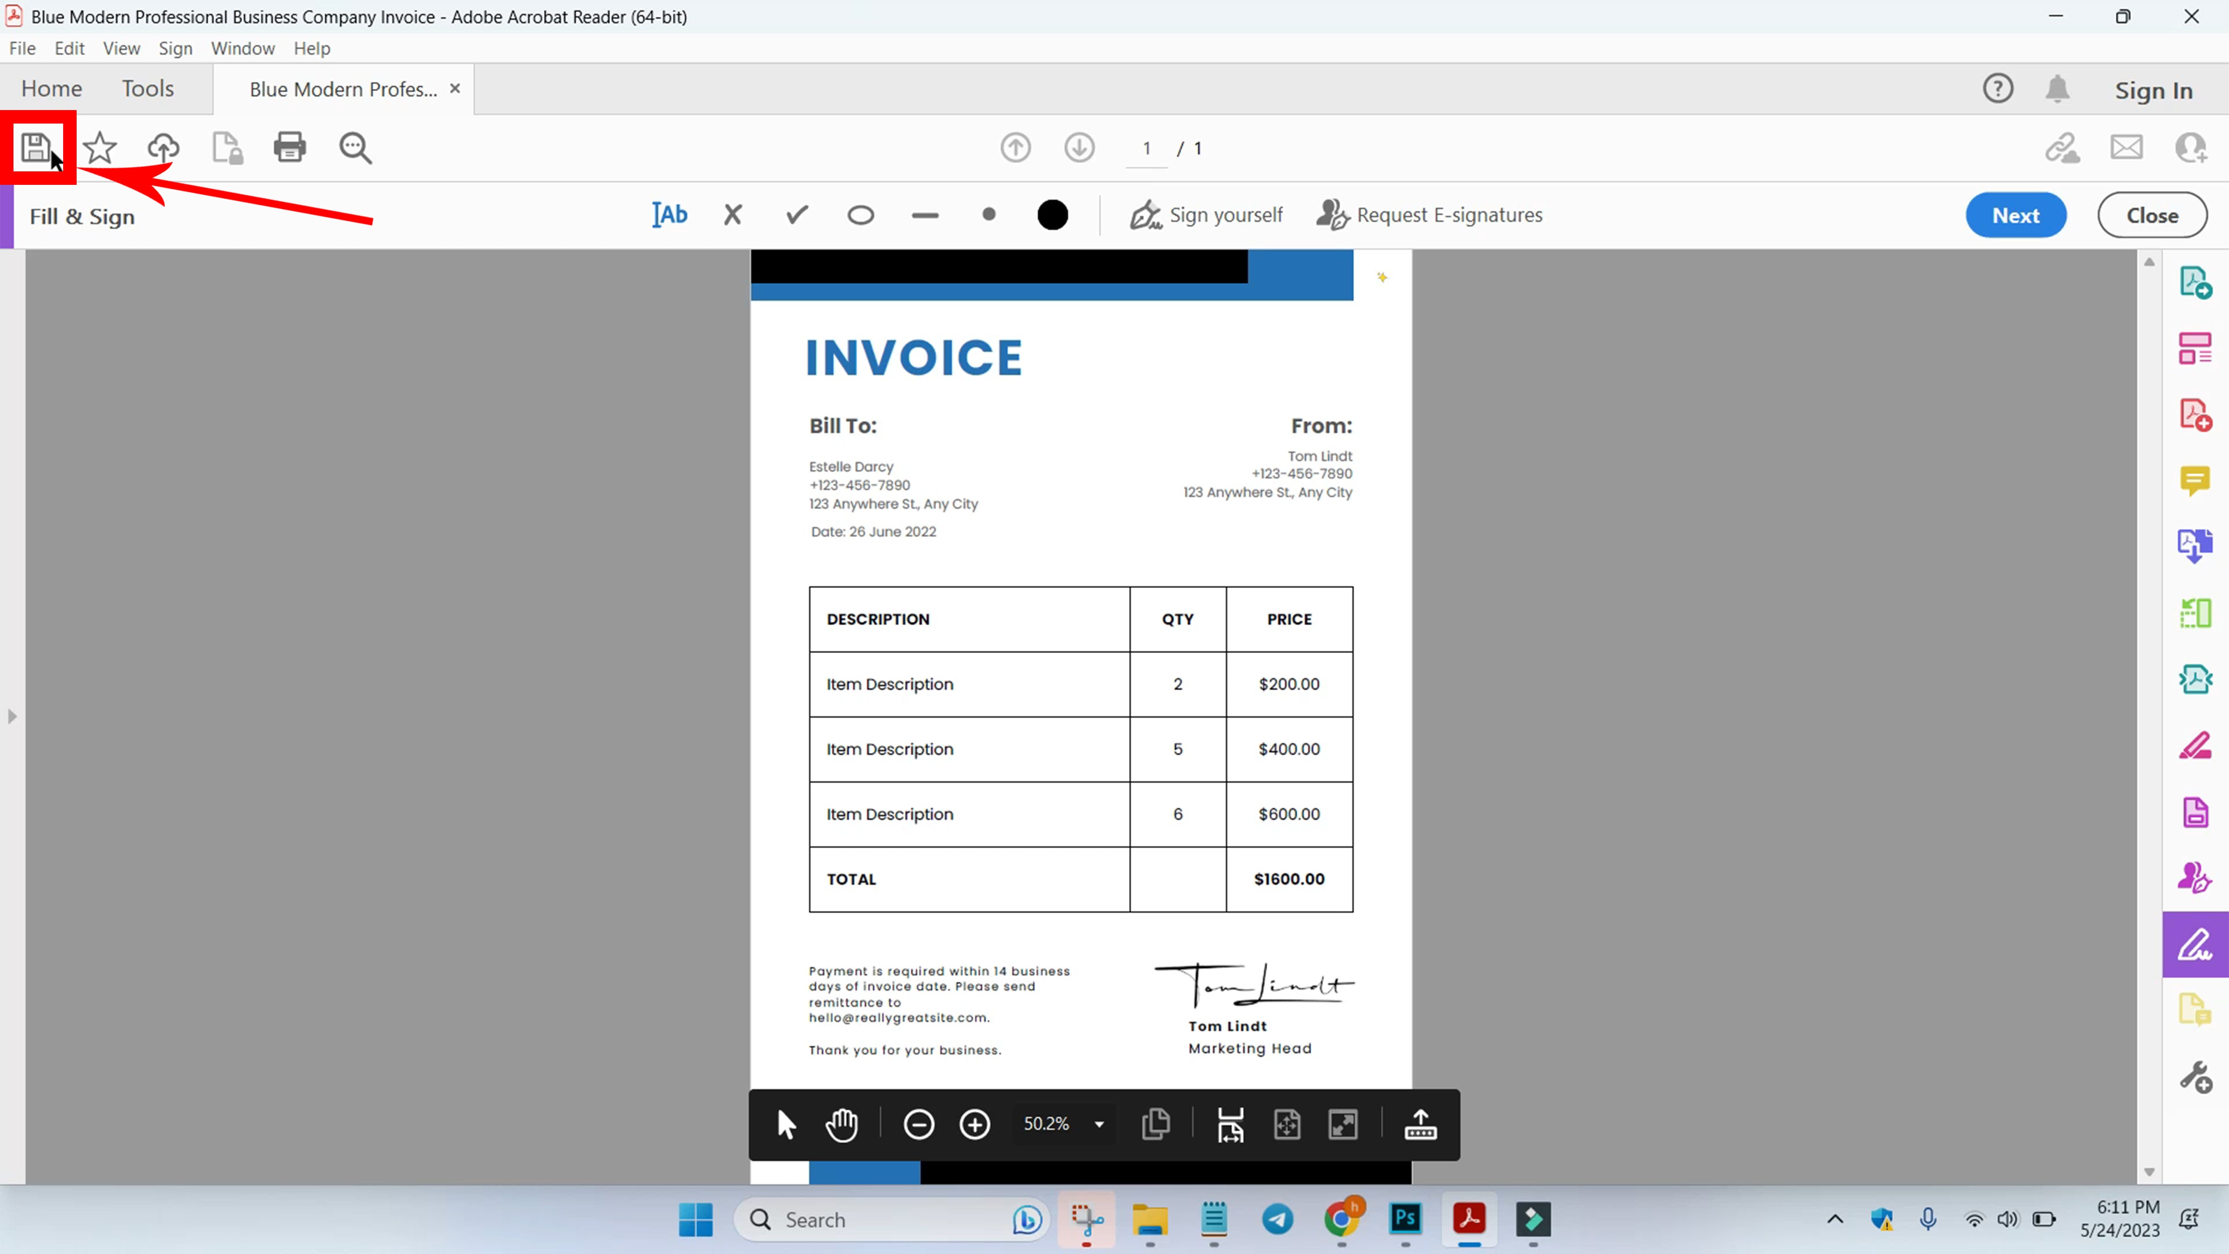The height and width of the screenshot is (1254, 2229).
Task: Expand the left navigation pane
Action: click(x=12, y=717)
